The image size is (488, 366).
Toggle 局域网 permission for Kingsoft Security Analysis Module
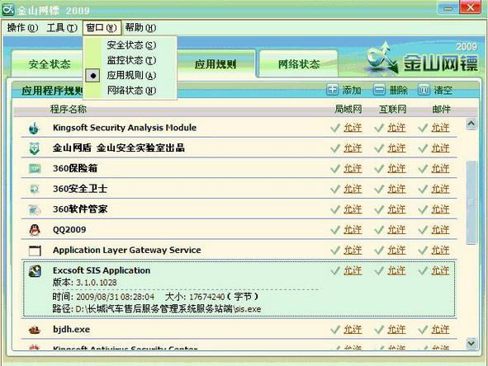click(353, 128)
